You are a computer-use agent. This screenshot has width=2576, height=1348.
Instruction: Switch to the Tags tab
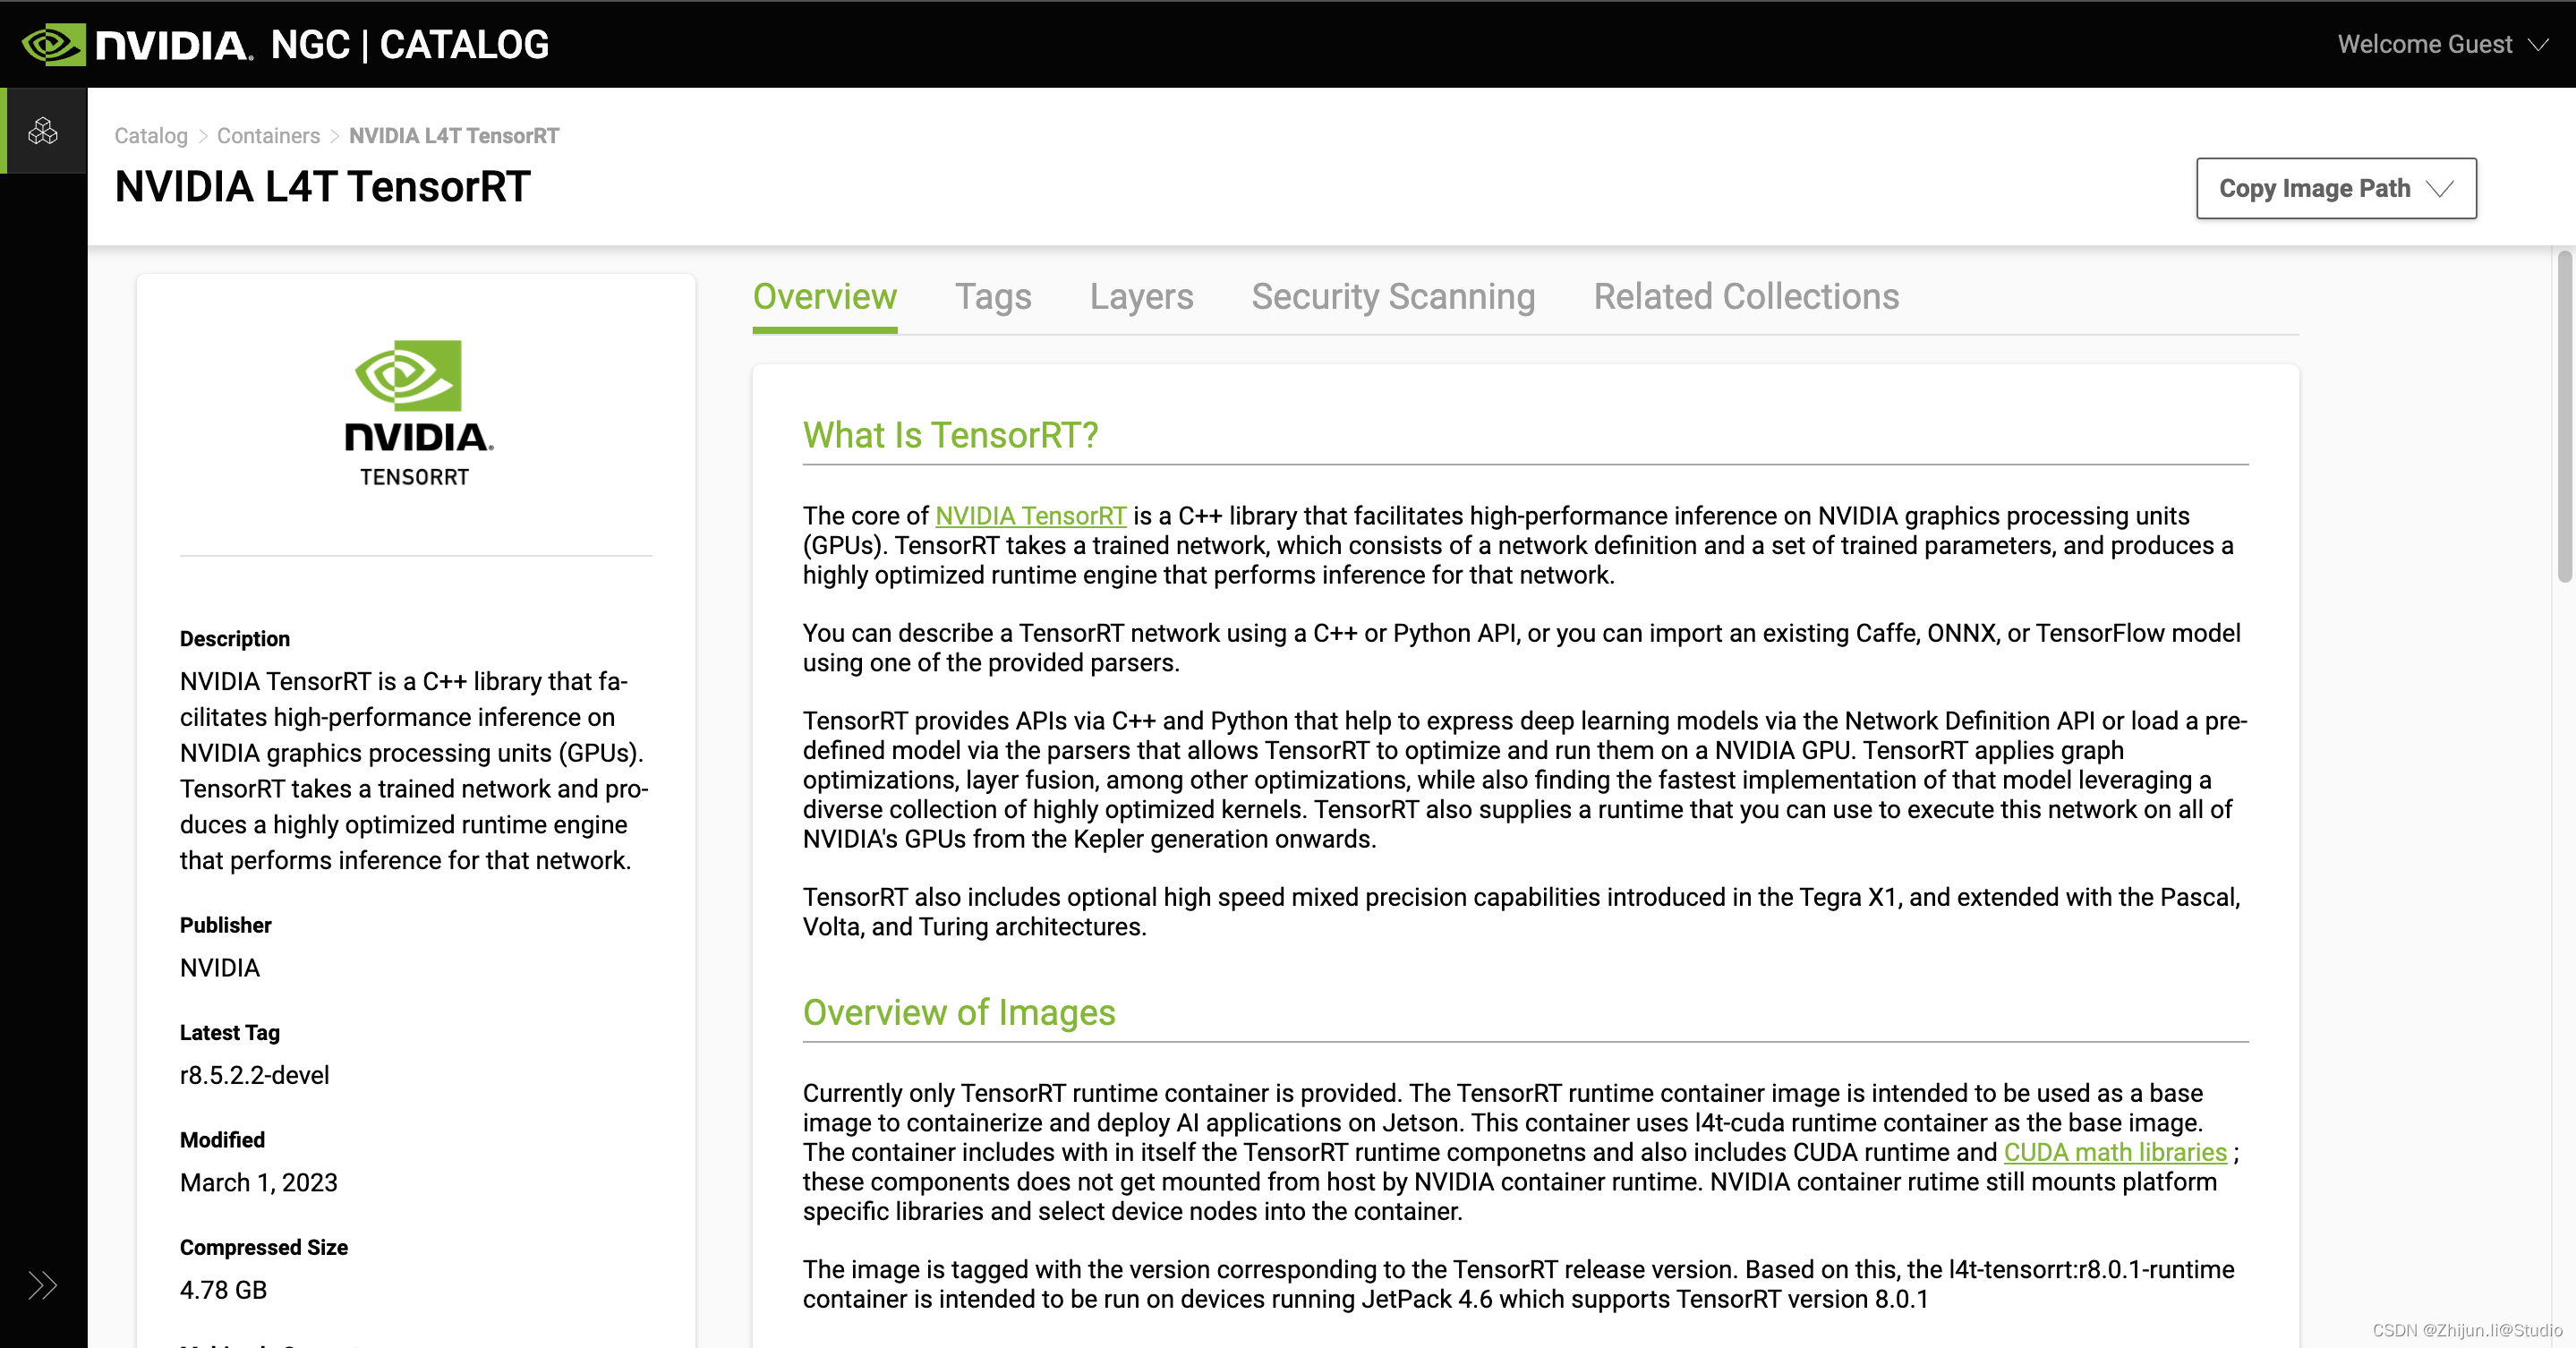click(993, 297)
